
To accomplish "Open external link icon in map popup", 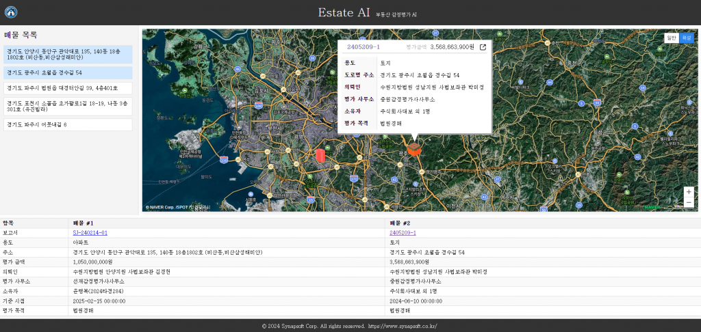I will [483, 47].
